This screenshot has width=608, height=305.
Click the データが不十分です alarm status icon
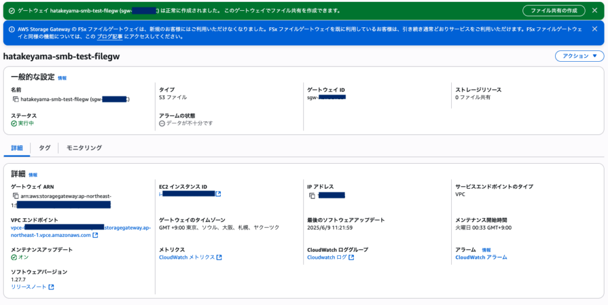[x=162, y=123]
